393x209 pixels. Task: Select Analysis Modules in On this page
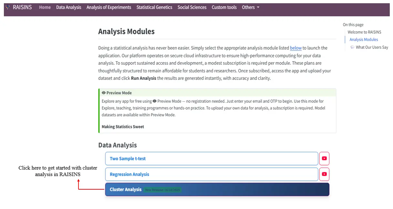pyautogui.click(x=364, y=39)
